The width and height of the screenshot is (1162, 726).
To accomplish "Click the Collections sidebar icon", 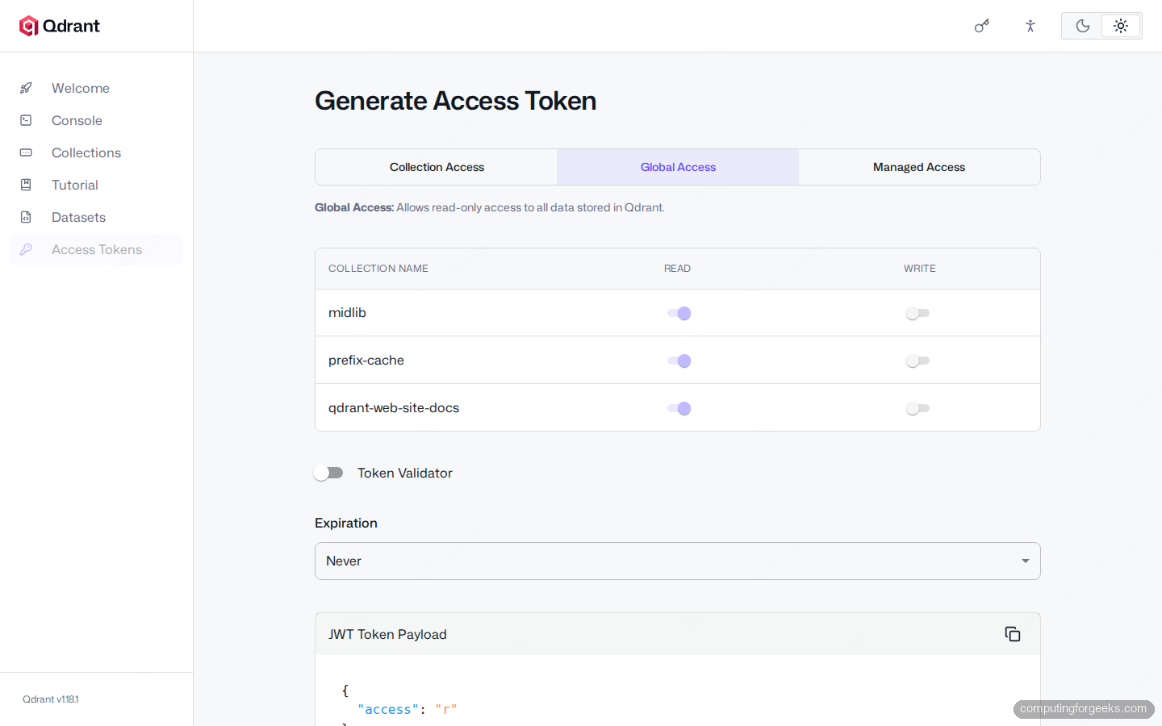I will click(x=26, y=152).
